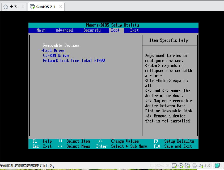Click the home icon on 主页 tab

(6, 7)
